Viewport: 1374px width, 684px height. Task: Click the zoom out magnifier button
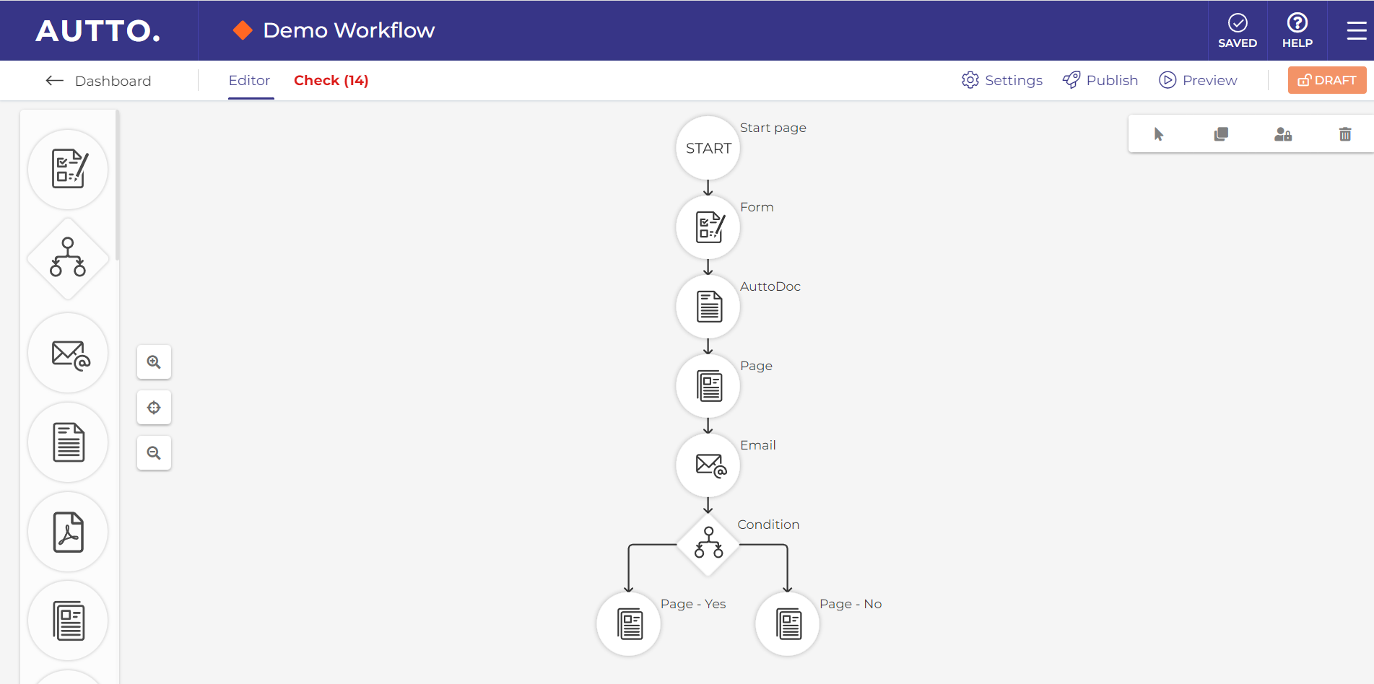(154, 453)
